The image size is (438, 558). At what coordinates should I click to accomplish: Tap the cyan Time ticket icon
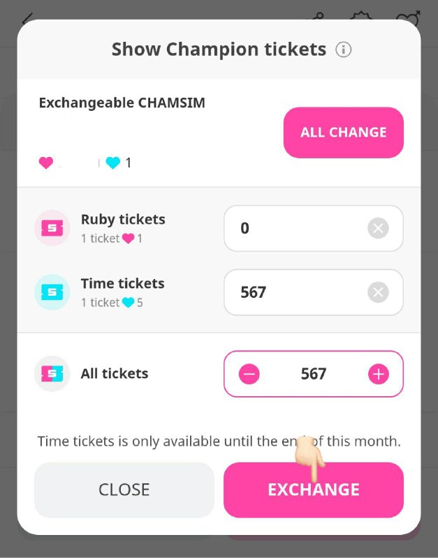pyautogui.click(x=52, y=292)
